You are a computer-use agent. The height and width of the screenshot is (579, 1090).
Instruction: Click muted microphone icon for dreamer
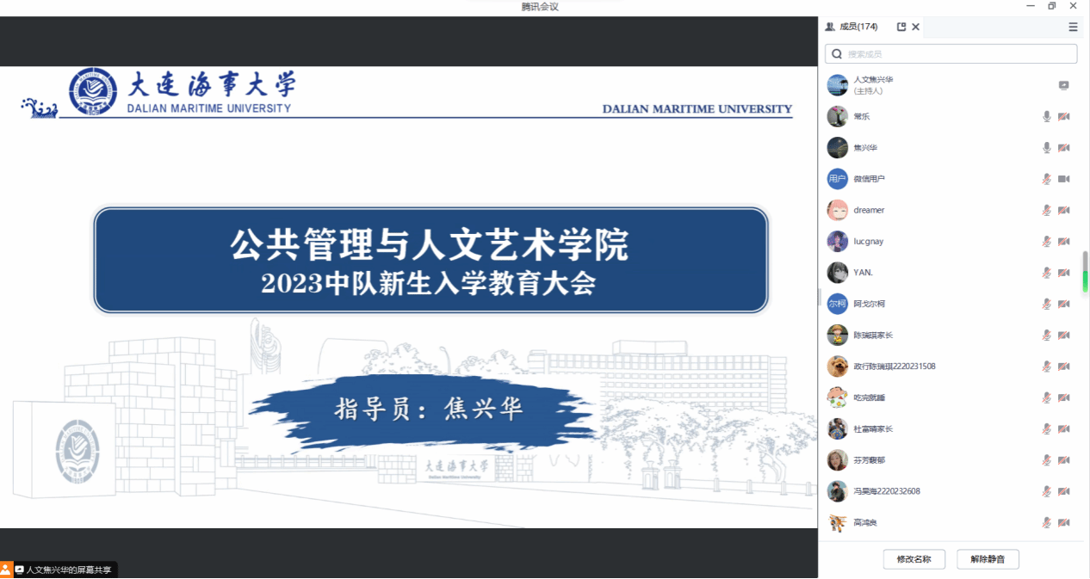click(x=1047, y=210)
